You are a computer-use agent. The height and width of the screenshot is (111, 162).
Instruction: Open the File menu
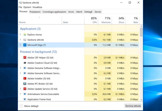[x=20, y=7]
